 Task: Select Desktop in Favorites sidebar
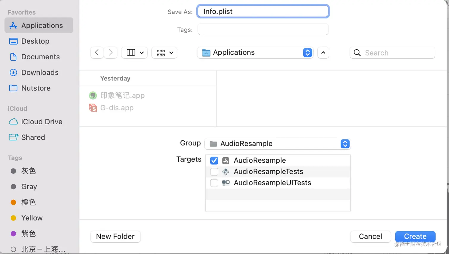[35, 41]
